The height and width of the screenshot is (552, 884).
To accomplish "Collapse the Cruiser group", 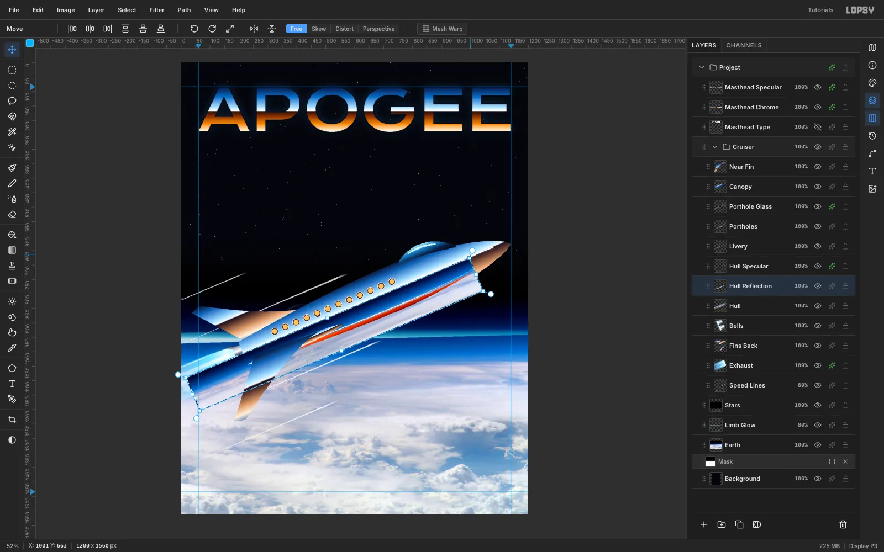I will [715, 147].
